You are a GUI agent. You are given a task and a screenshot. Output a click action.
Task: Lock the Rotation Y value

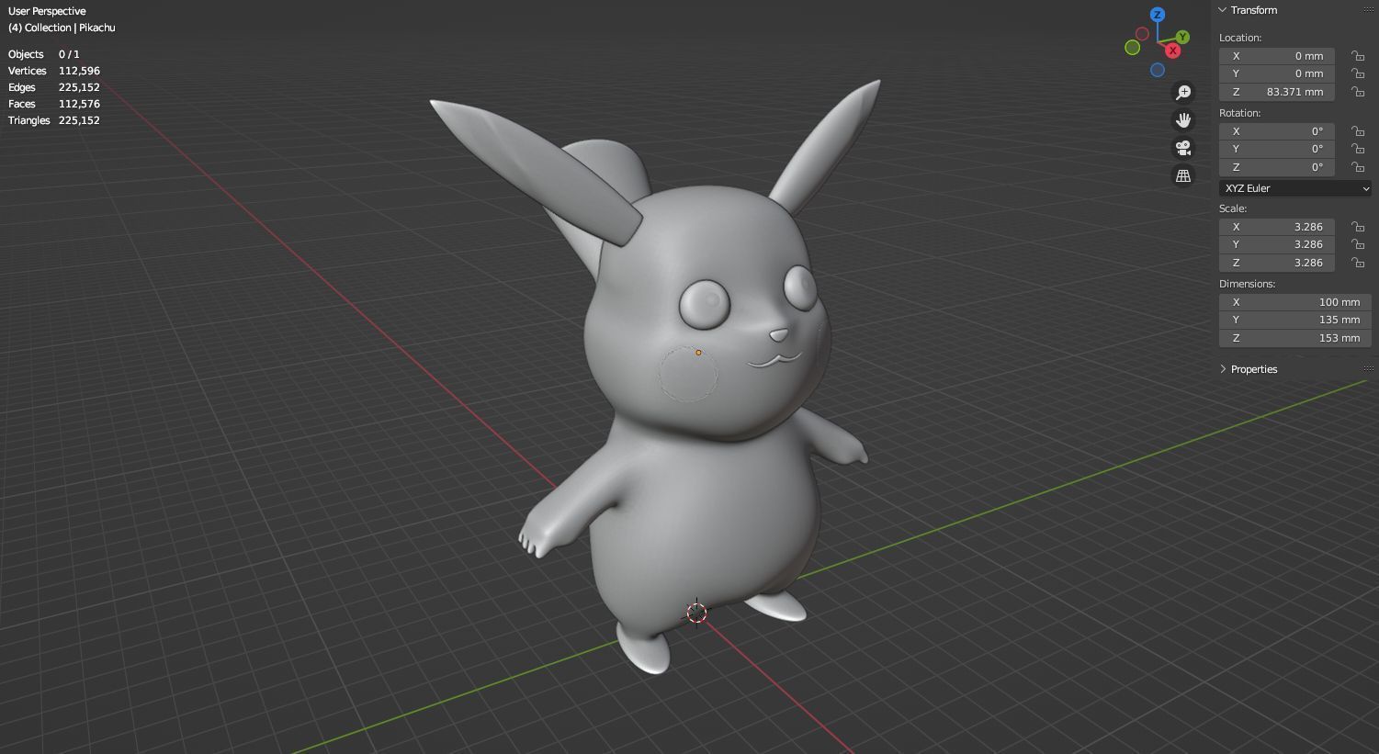pyautogui.click(x=1357, y=149)
